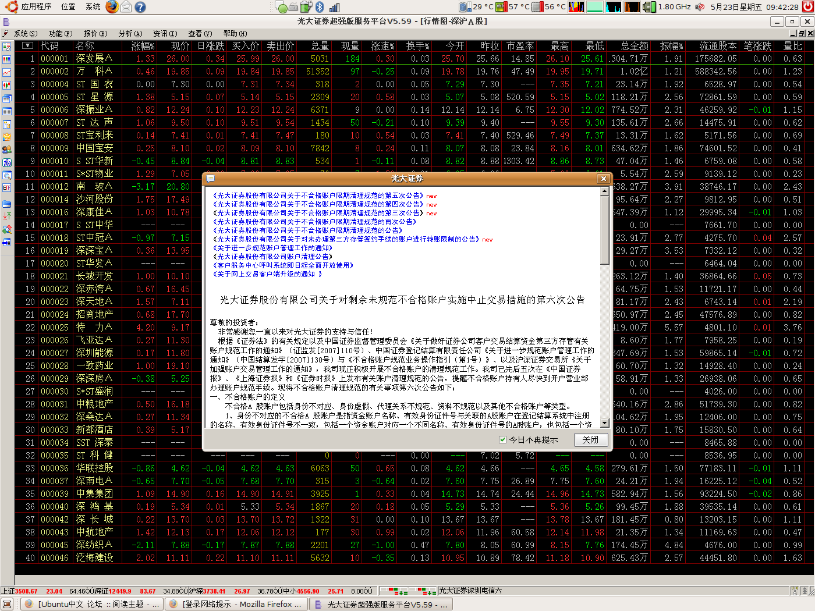Click the dialog scrollbar up arrow

[x=605, y=191]
